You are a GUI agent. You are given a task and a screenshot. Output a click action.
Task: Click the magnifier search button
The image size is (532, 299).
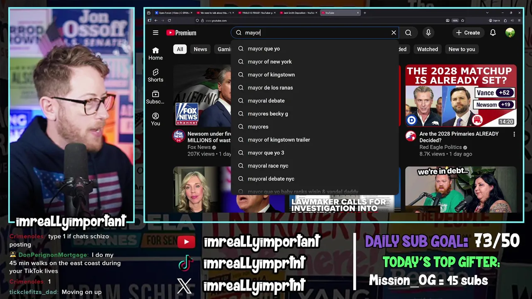pyautogui.click(x=408, y=32)
